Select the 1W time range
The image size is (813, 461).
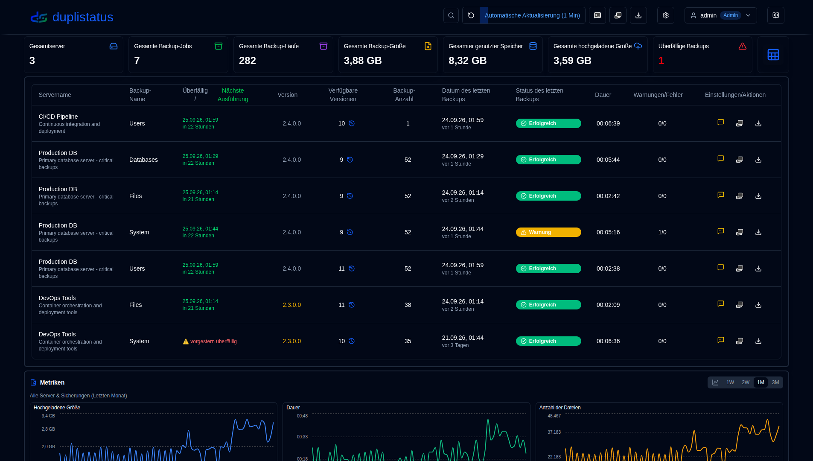[730, 382]
